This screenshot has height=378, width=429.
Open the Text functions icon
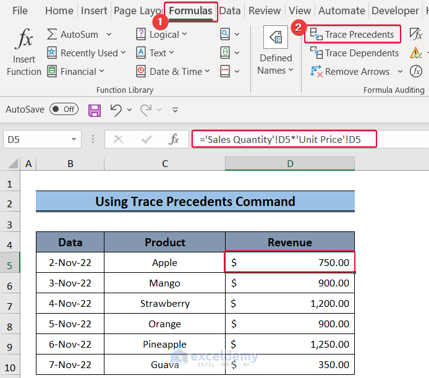pyautogui.click(x=141, y=53)
